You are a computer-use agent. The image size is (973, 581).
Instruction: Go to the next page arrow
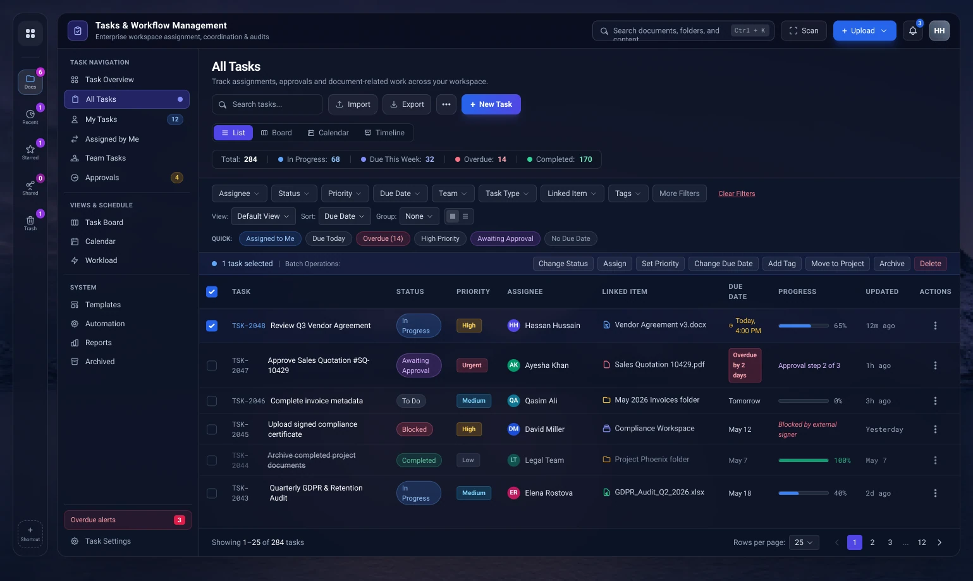click(x=939, y=542)
